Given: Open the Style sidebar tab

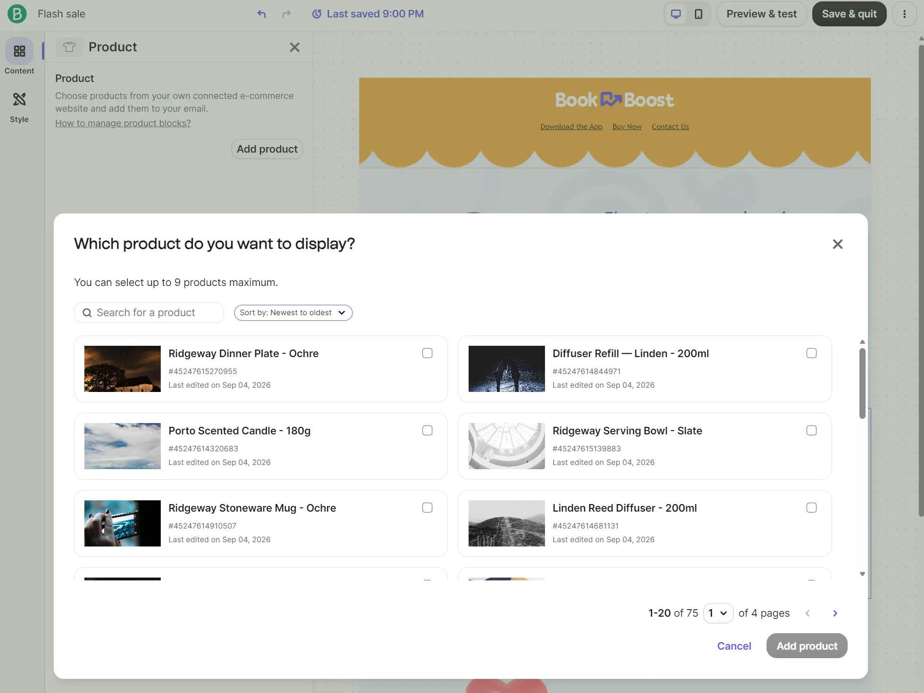Looking at the screenshot, I should pos(19,107).
